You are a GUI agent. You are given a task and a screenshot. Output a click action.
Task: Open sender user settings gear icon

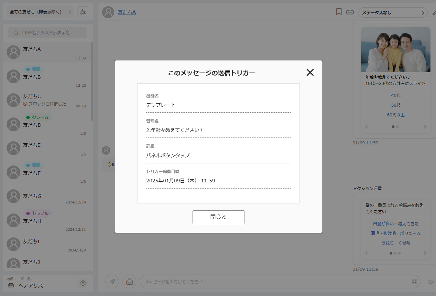(x=83, y=283)
